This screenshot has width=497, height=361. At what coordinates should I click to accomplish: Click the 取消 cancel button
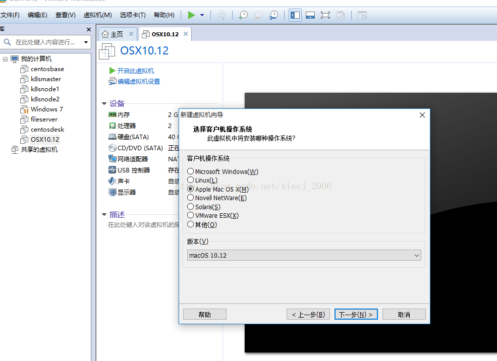(404, 314)
